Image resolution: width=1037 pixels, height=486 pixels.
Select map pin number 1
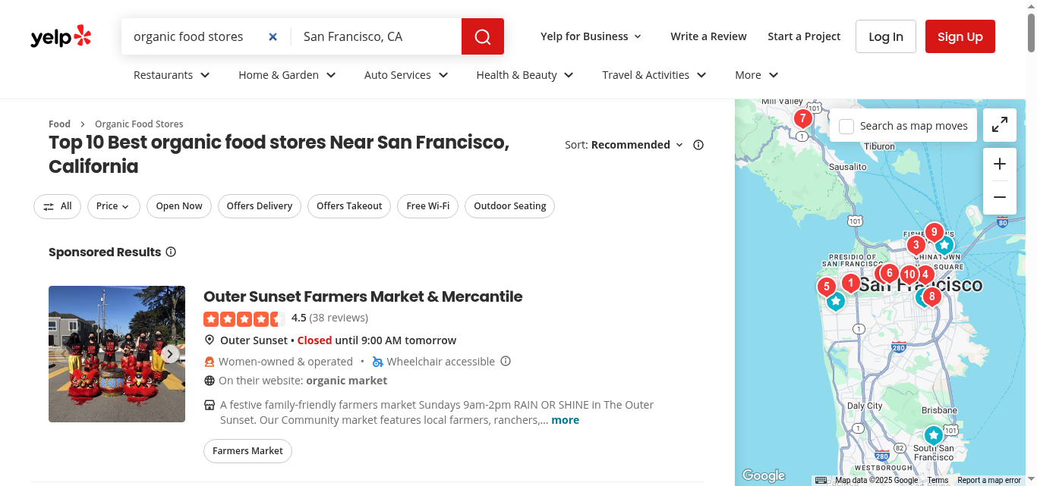pyautogui.click(x=851, y=284)
